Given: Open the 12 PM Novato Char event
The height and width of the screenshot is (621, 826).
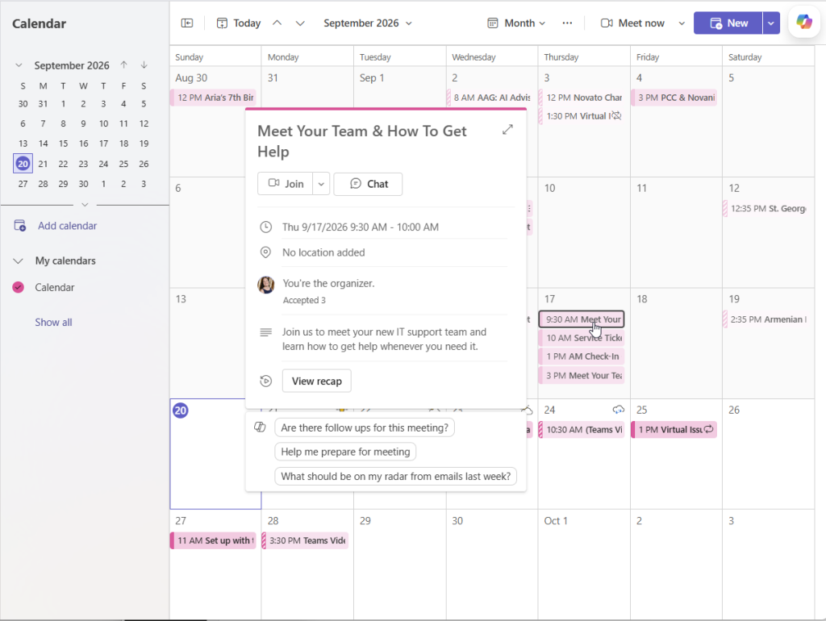Looking at the screenshot, I should pyautogui.click(x=582, y=98).
